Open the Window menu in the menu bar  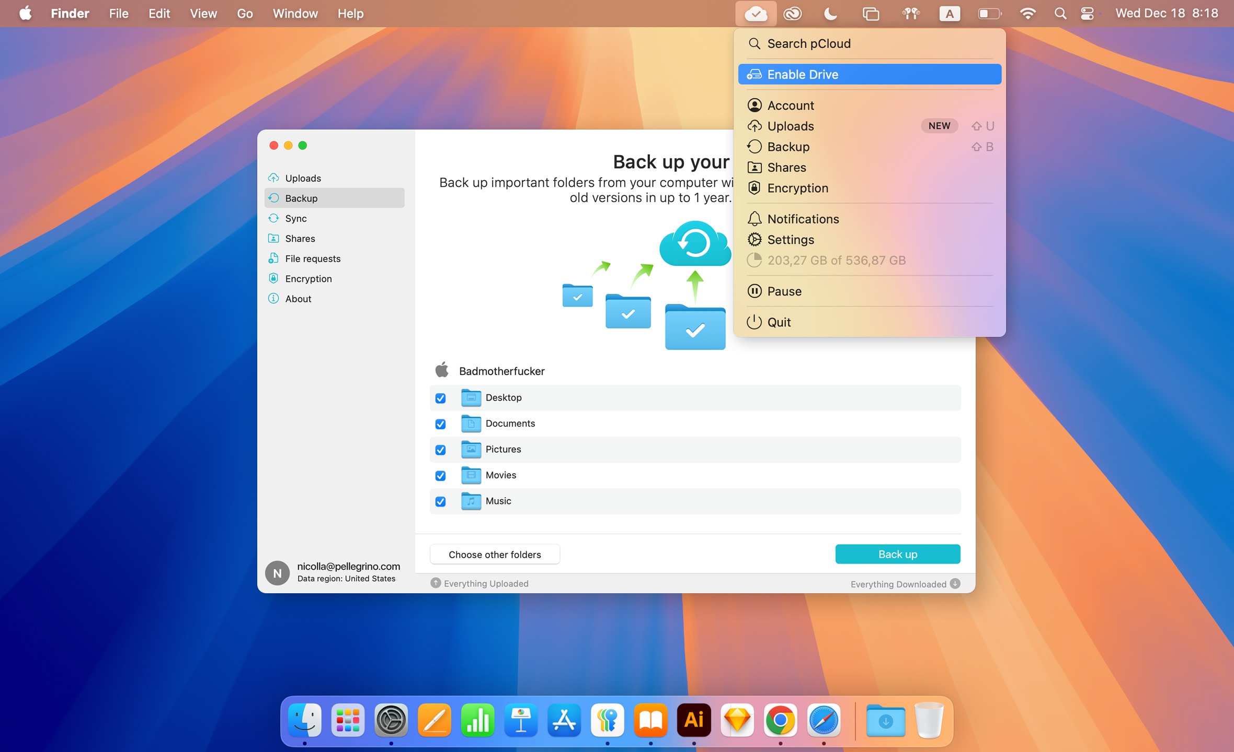click(x=294, y=13)
